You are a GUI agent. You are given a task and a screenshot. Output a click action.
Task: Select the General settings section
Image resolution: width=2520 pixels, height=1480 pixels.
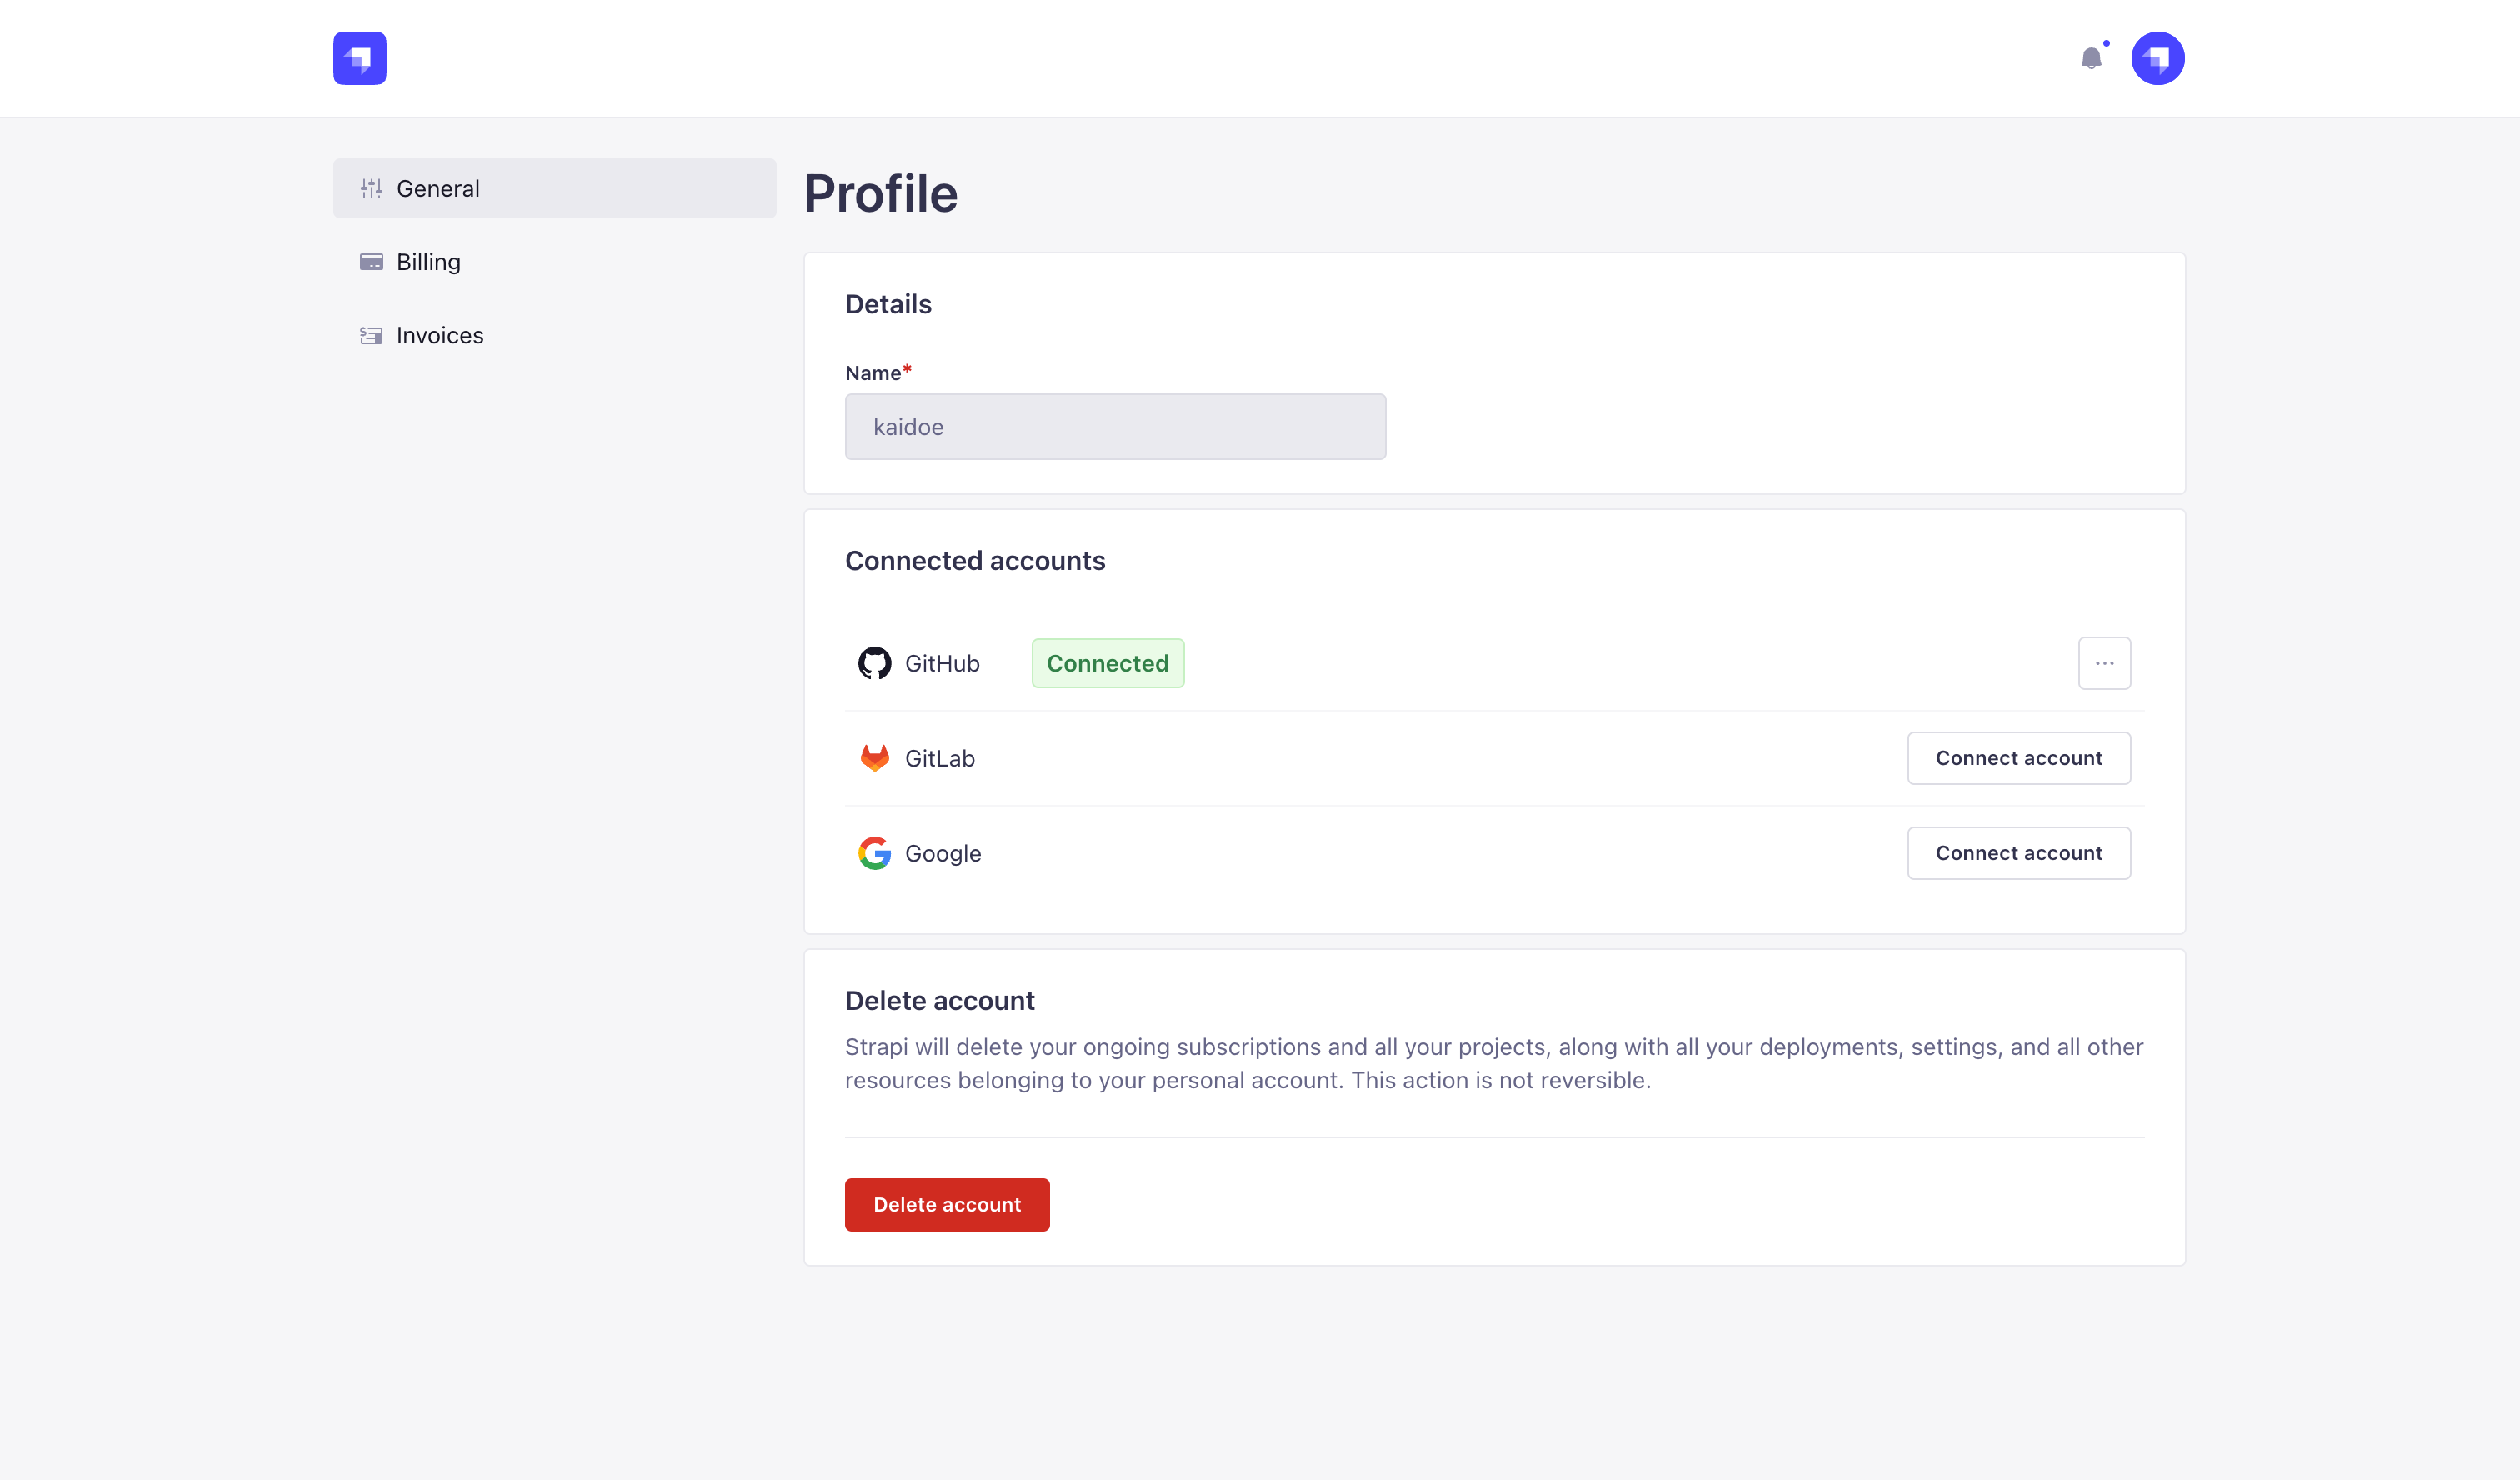point(438,188)
